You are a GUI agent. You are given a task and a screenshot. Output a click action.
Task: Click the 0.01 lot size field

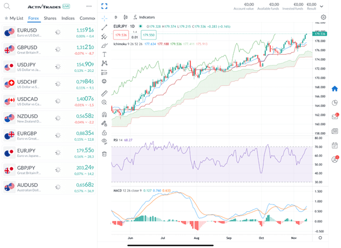click(x=135, y=37)
